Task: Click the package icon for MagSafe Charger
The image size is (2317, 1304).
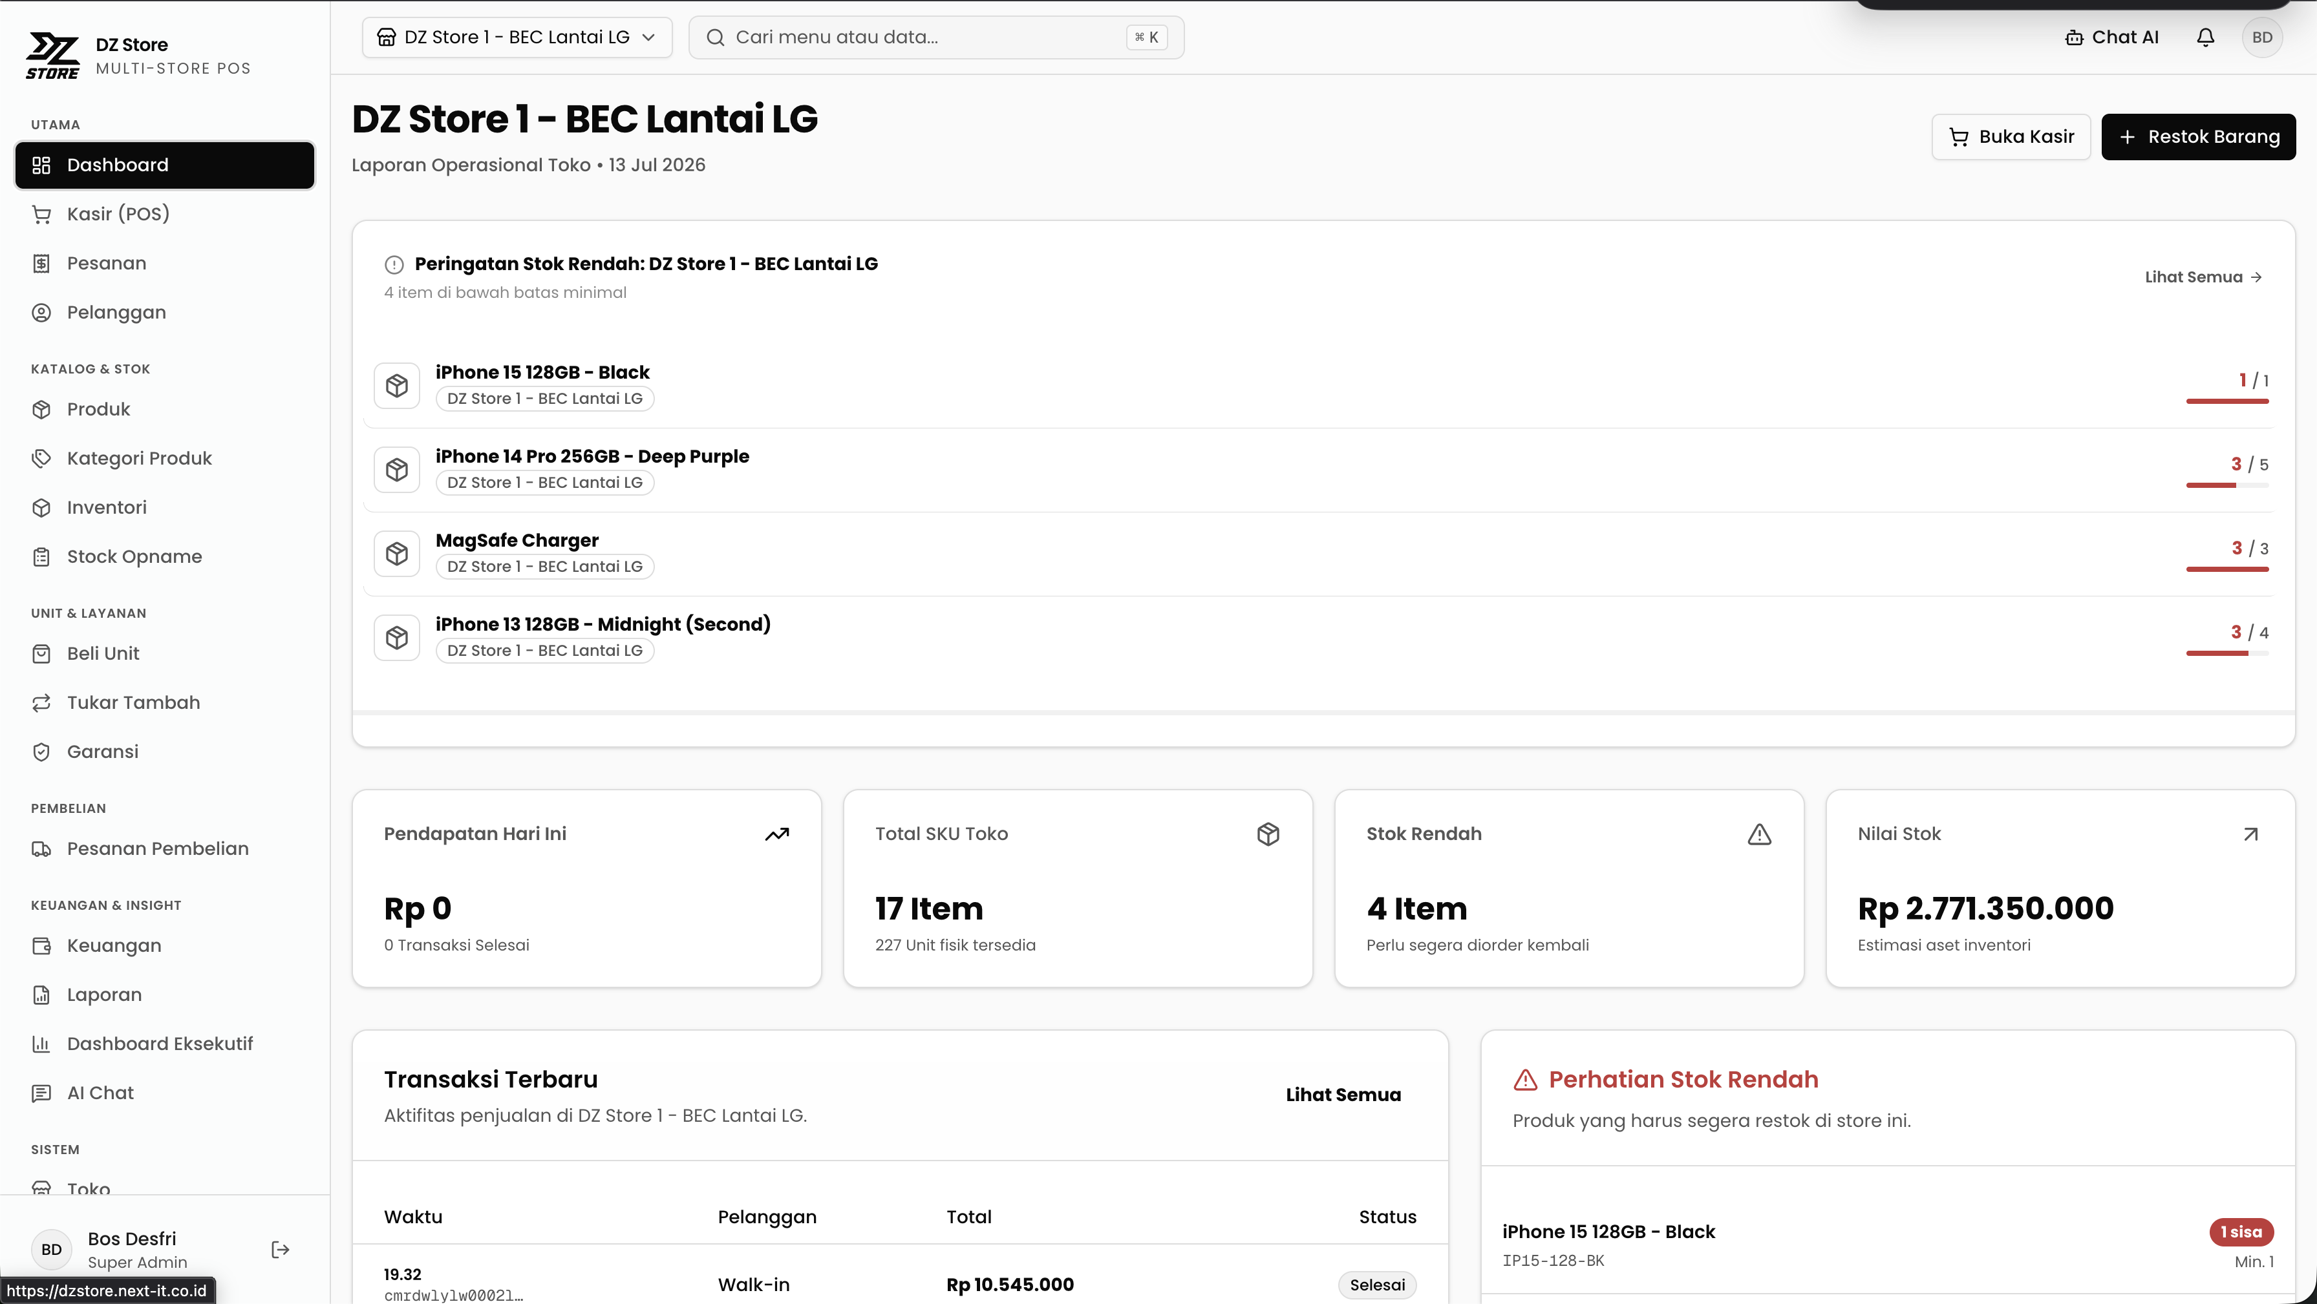Action: [x=397, y=553]
